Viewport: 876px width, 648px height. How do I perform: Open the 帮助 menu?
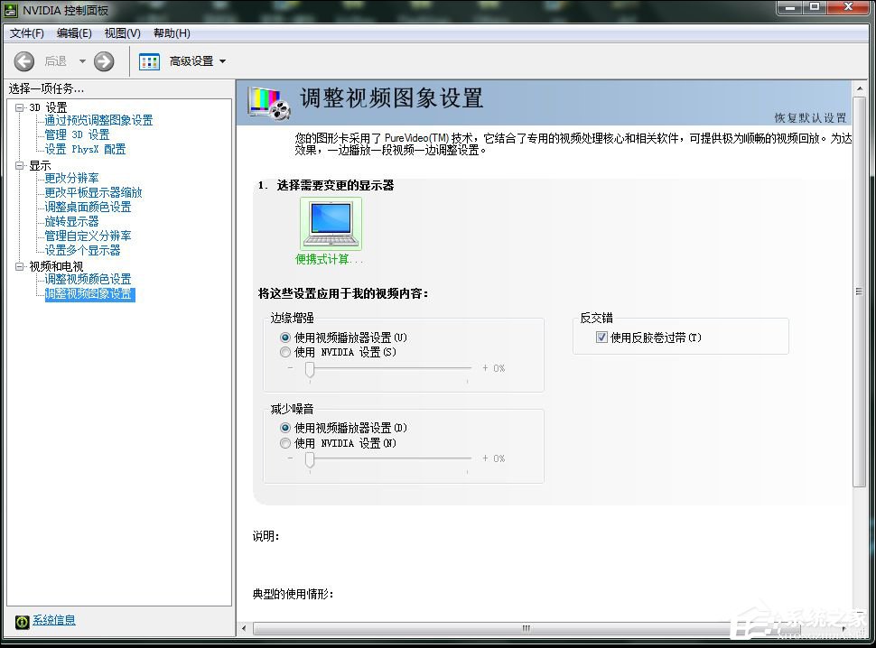pos(171,33)
